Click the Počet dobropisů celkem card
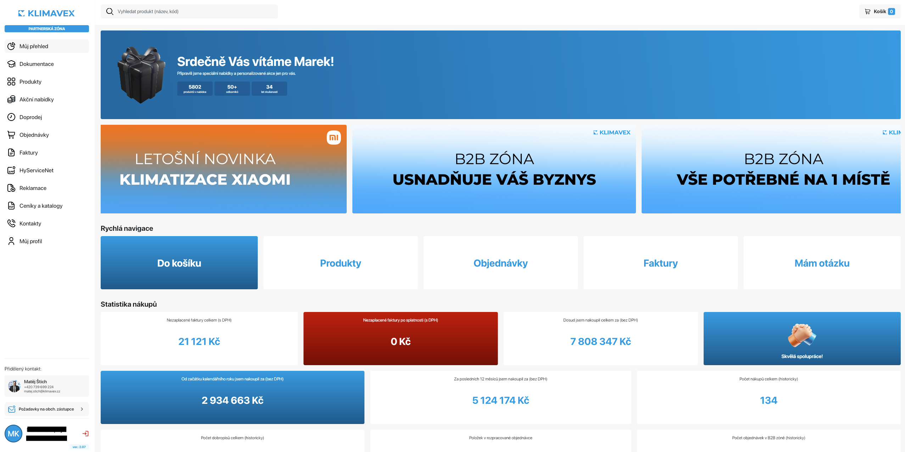 click(x=233, y=441)
